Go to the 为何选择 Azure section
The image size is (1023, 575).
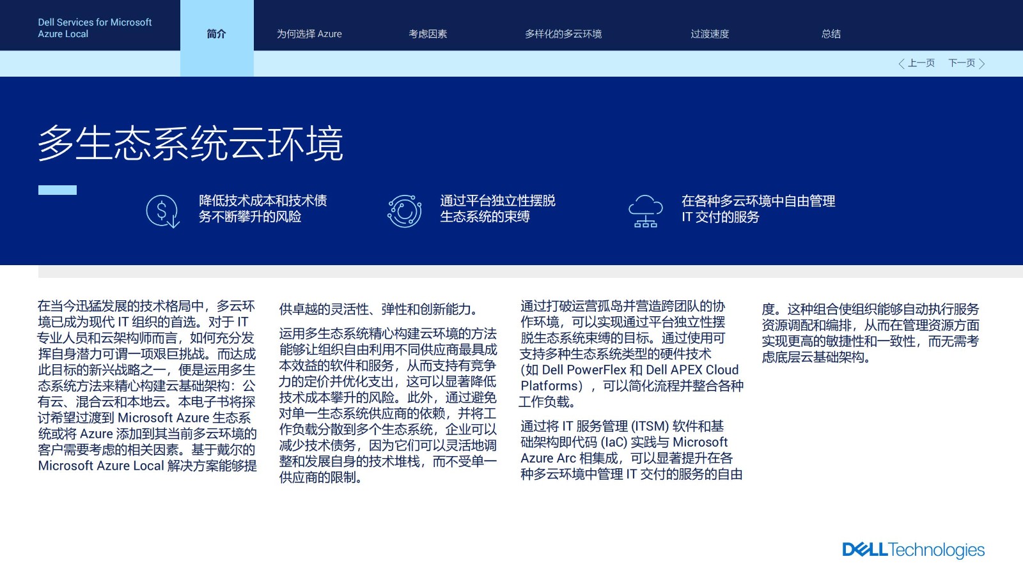click(x=309, y=34)
